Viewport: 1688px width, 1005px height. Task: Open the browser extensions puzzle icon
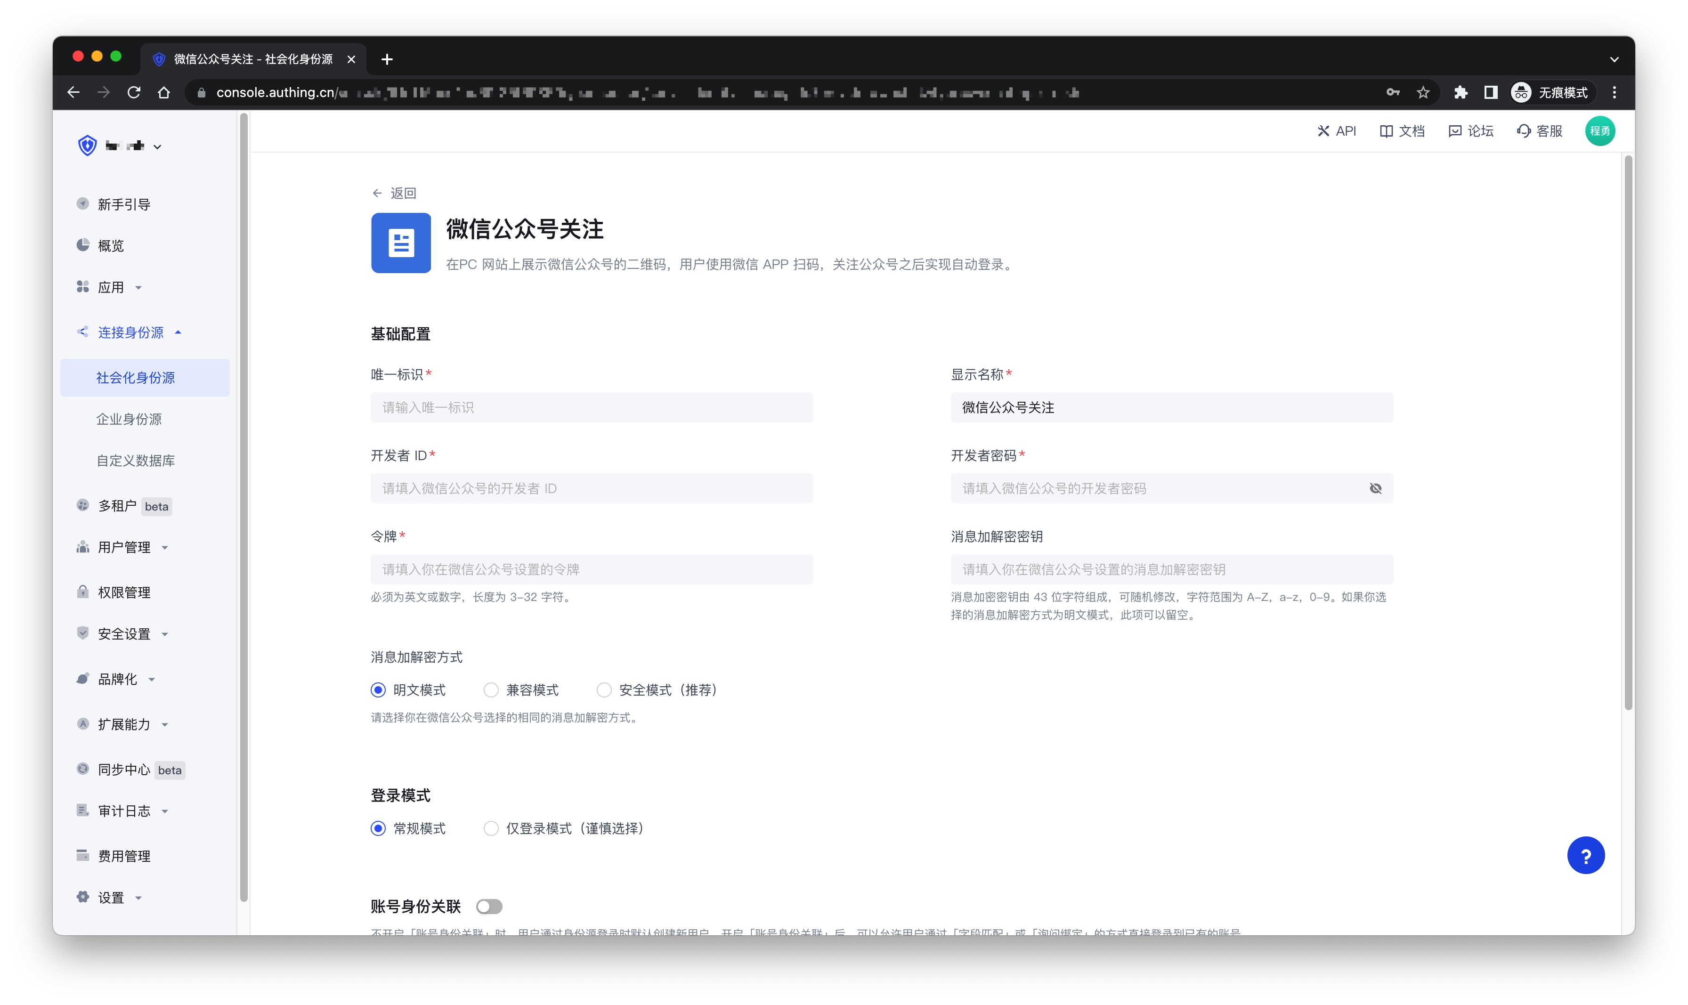pos(1460,93)
